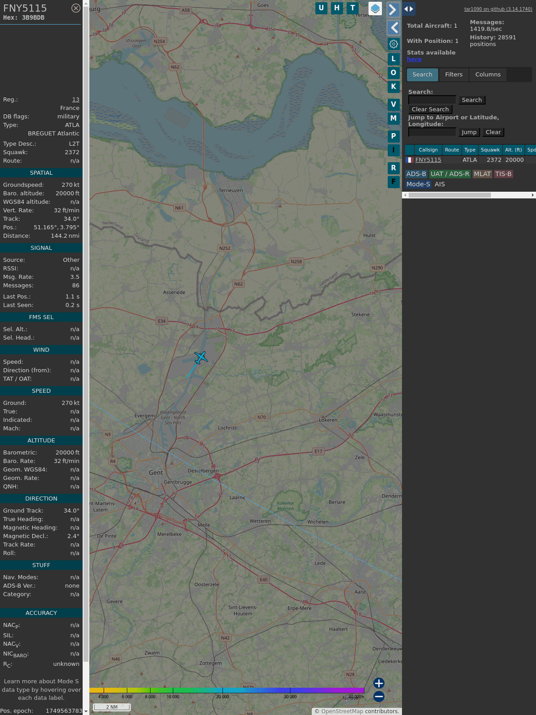Expand sidebar with right chevron arrow
This screenshot has height=715, width=536.
click(x=393, y=9)
